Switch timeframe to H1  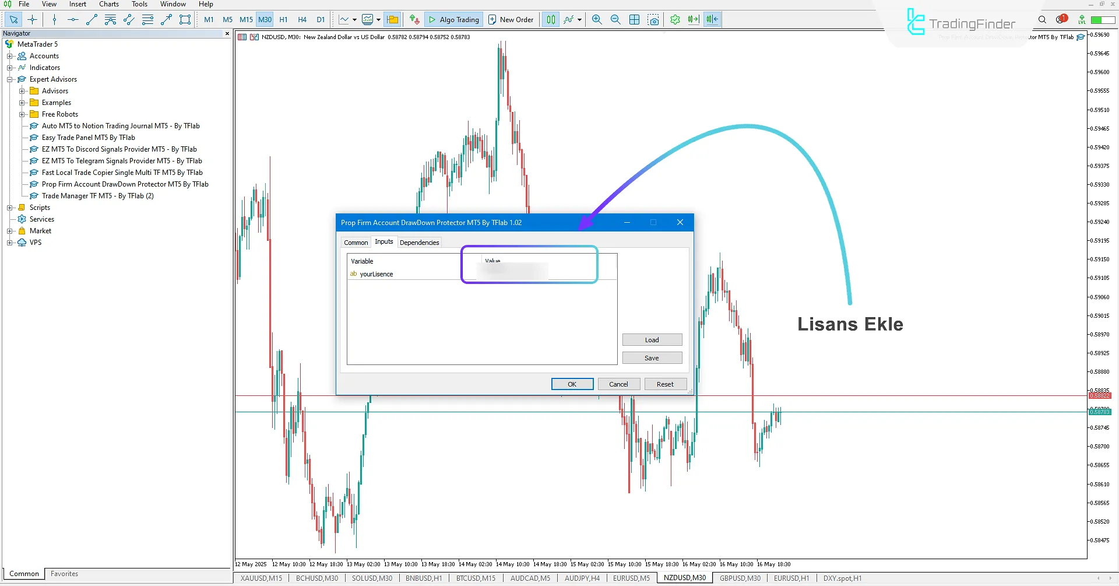tap(284, 19)
